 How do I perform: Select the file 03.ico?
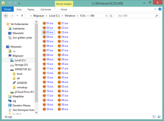tap(48, 32)
